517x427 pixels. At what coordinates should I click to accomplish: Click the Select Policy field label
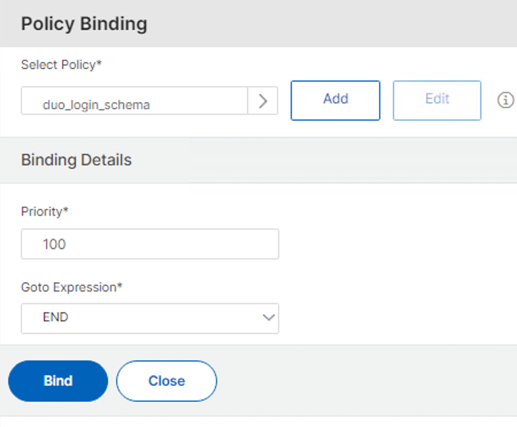(x=61, y=65)
